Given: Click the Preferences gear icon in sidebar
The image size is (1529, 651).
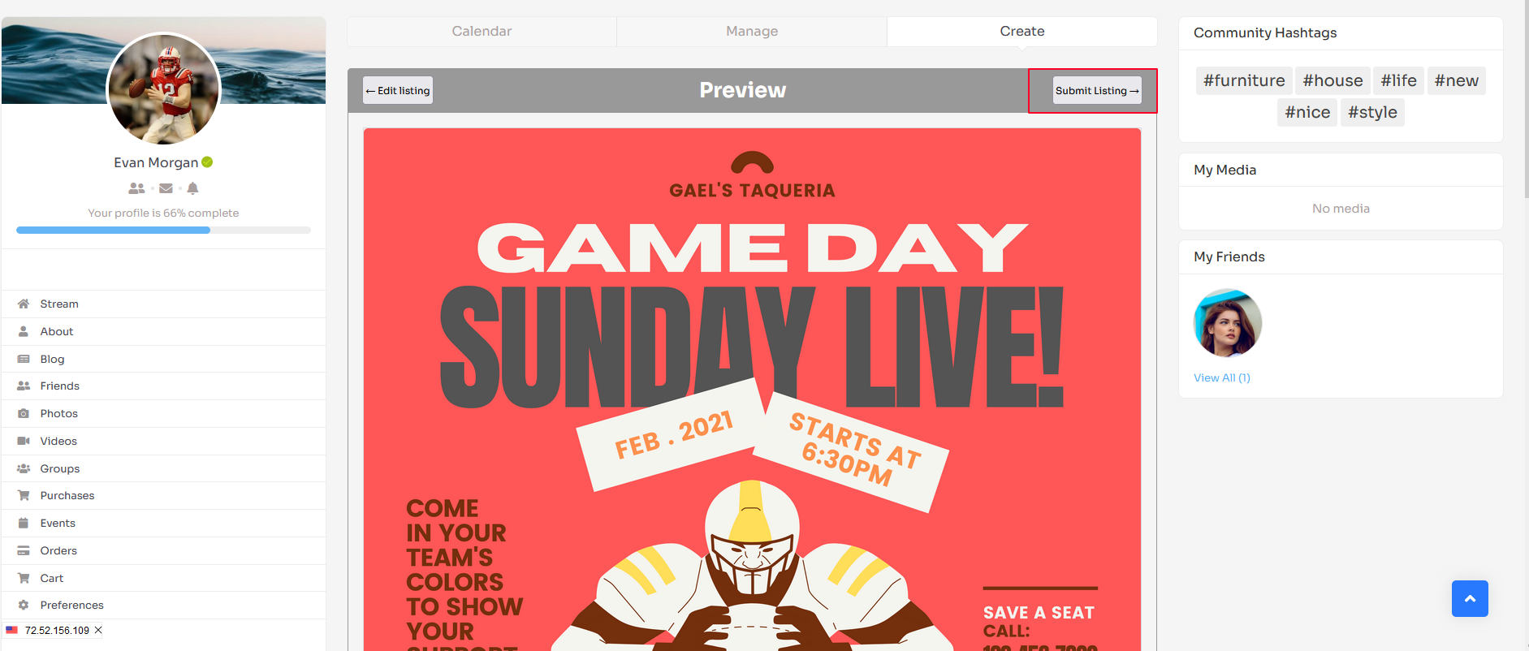Looking at the screenshot, I should 24,605.
